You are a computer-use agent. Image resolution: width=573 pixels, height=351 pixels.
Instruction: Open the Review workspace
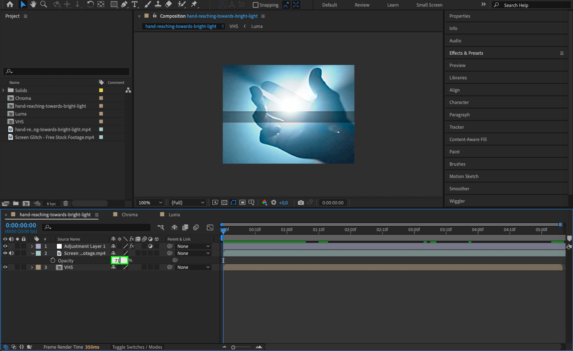(x=362, y=5)
